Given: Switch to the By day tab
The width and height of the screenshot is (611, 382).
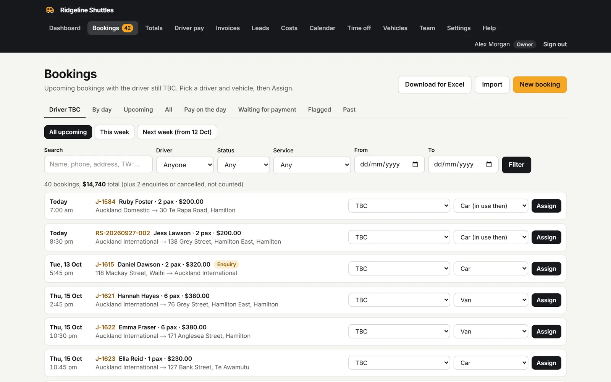Looking at the screenshot, I should [102, 110].
